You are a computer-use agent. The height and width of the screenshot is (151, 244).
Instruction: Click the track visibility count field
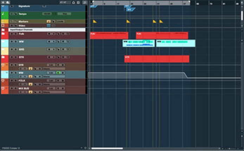click(x=63, y=2)
